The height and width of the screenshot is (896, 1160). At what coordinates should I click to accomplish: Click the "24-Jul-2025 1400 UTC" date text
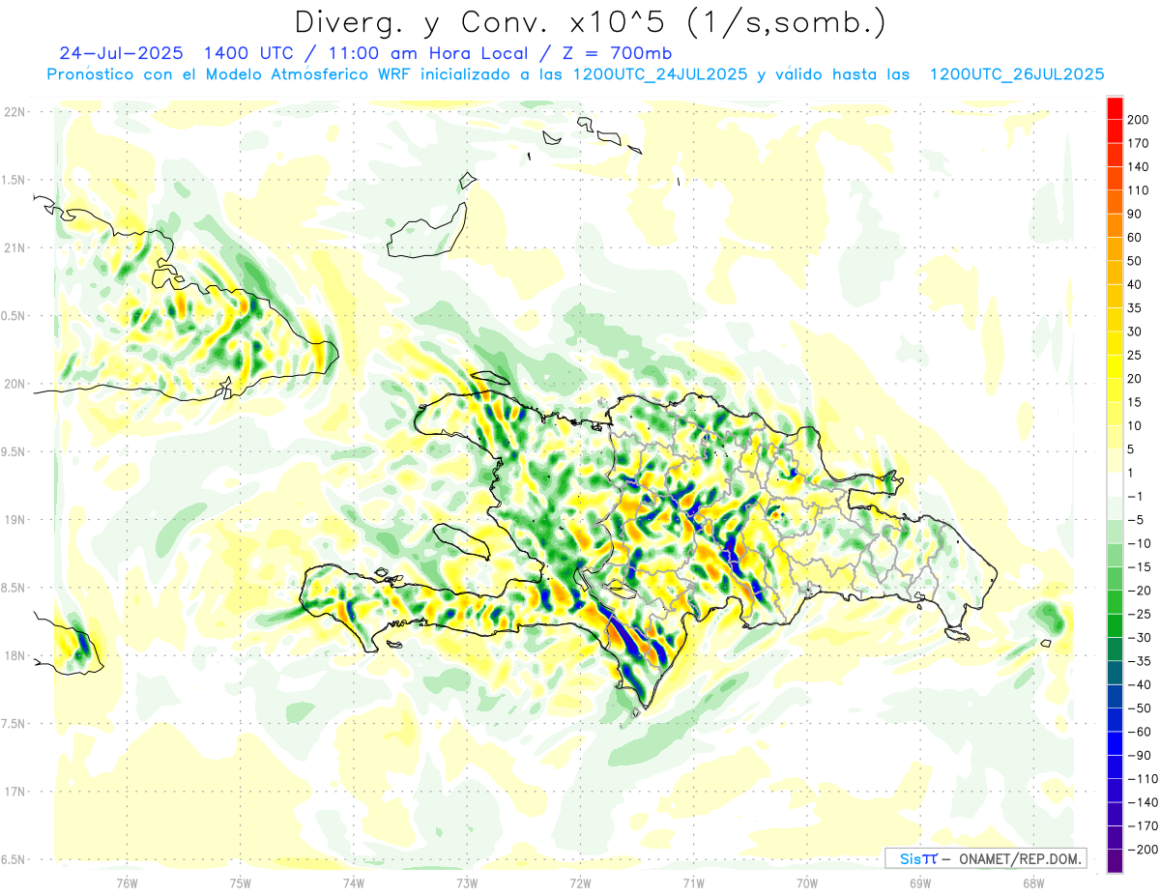(175, 53)
